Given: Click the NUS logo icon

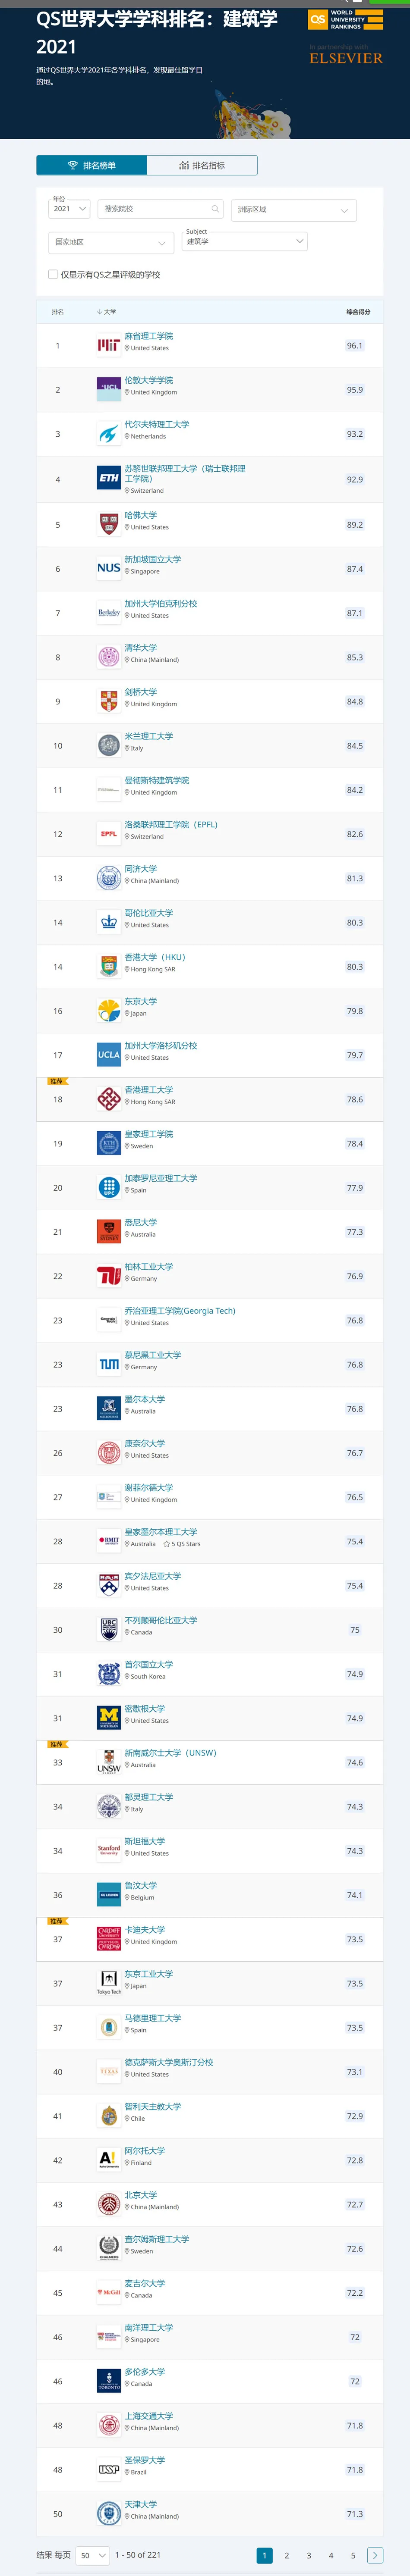Looking at the screenshot, I should 109,568.
